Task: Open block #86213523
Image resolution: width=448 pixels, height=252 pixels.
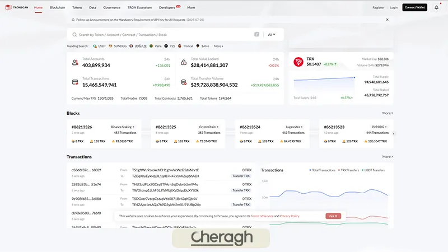Action: click(x=334, y=127)
